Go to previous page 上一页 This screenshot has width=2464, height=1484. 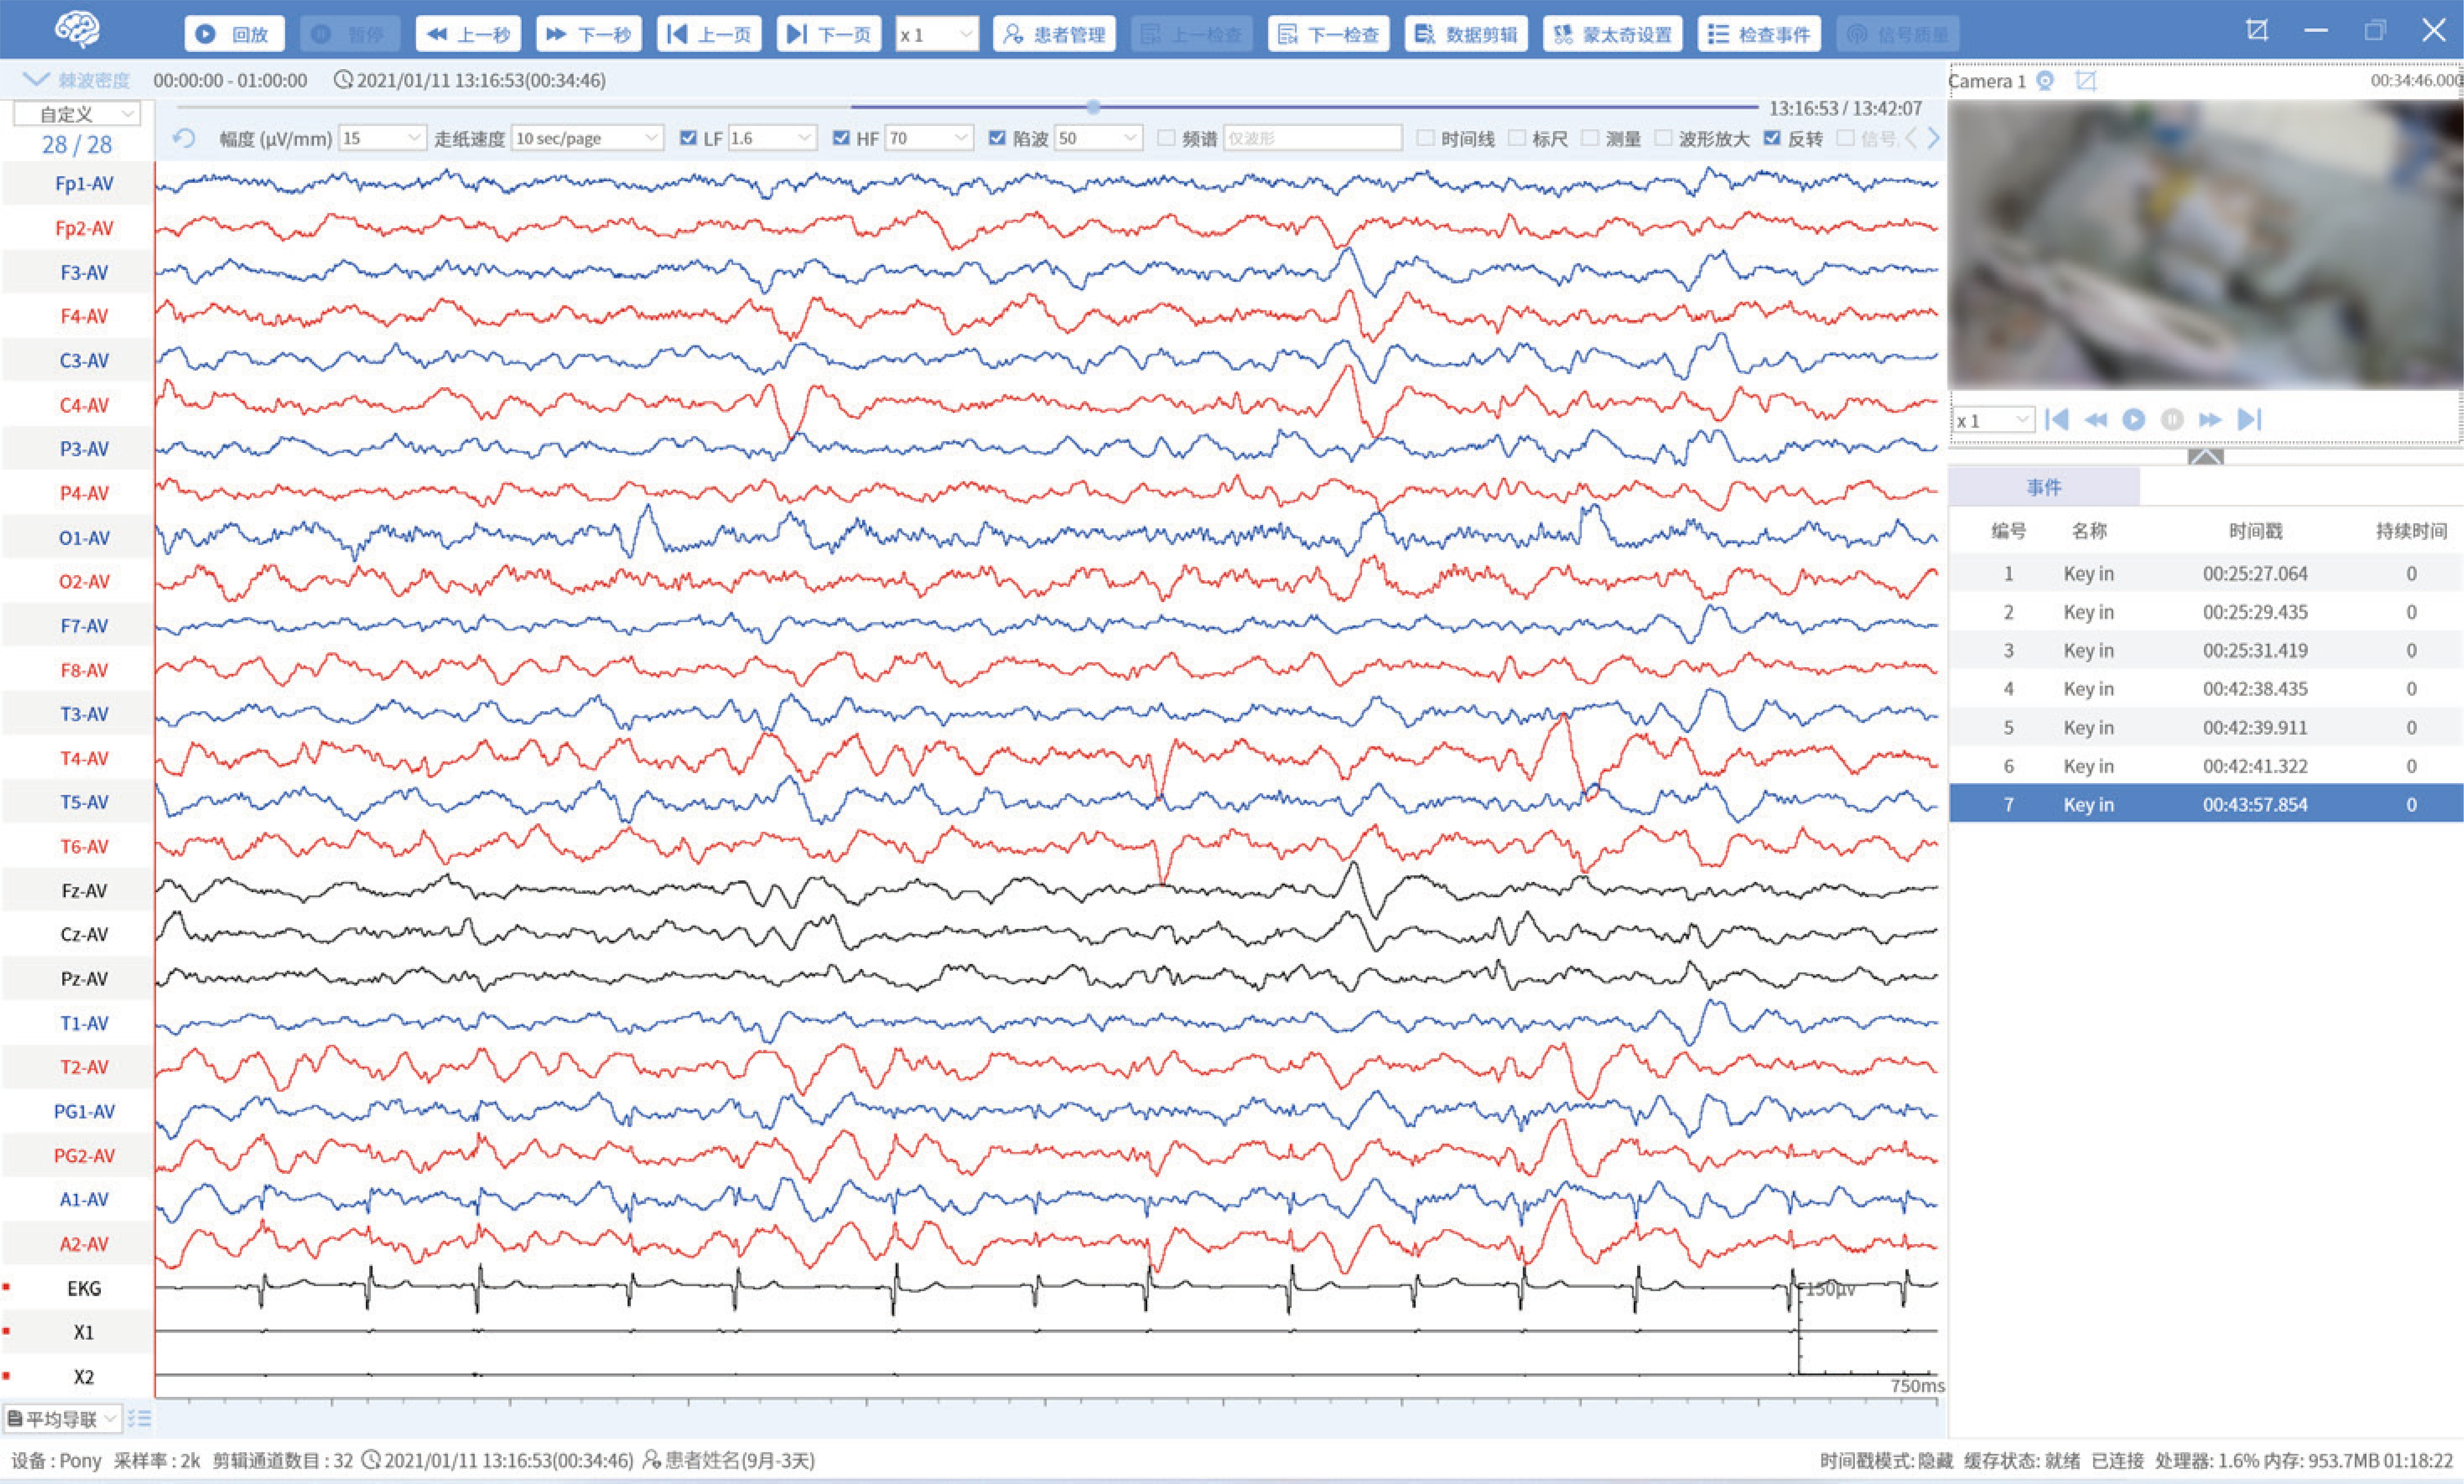709,34
